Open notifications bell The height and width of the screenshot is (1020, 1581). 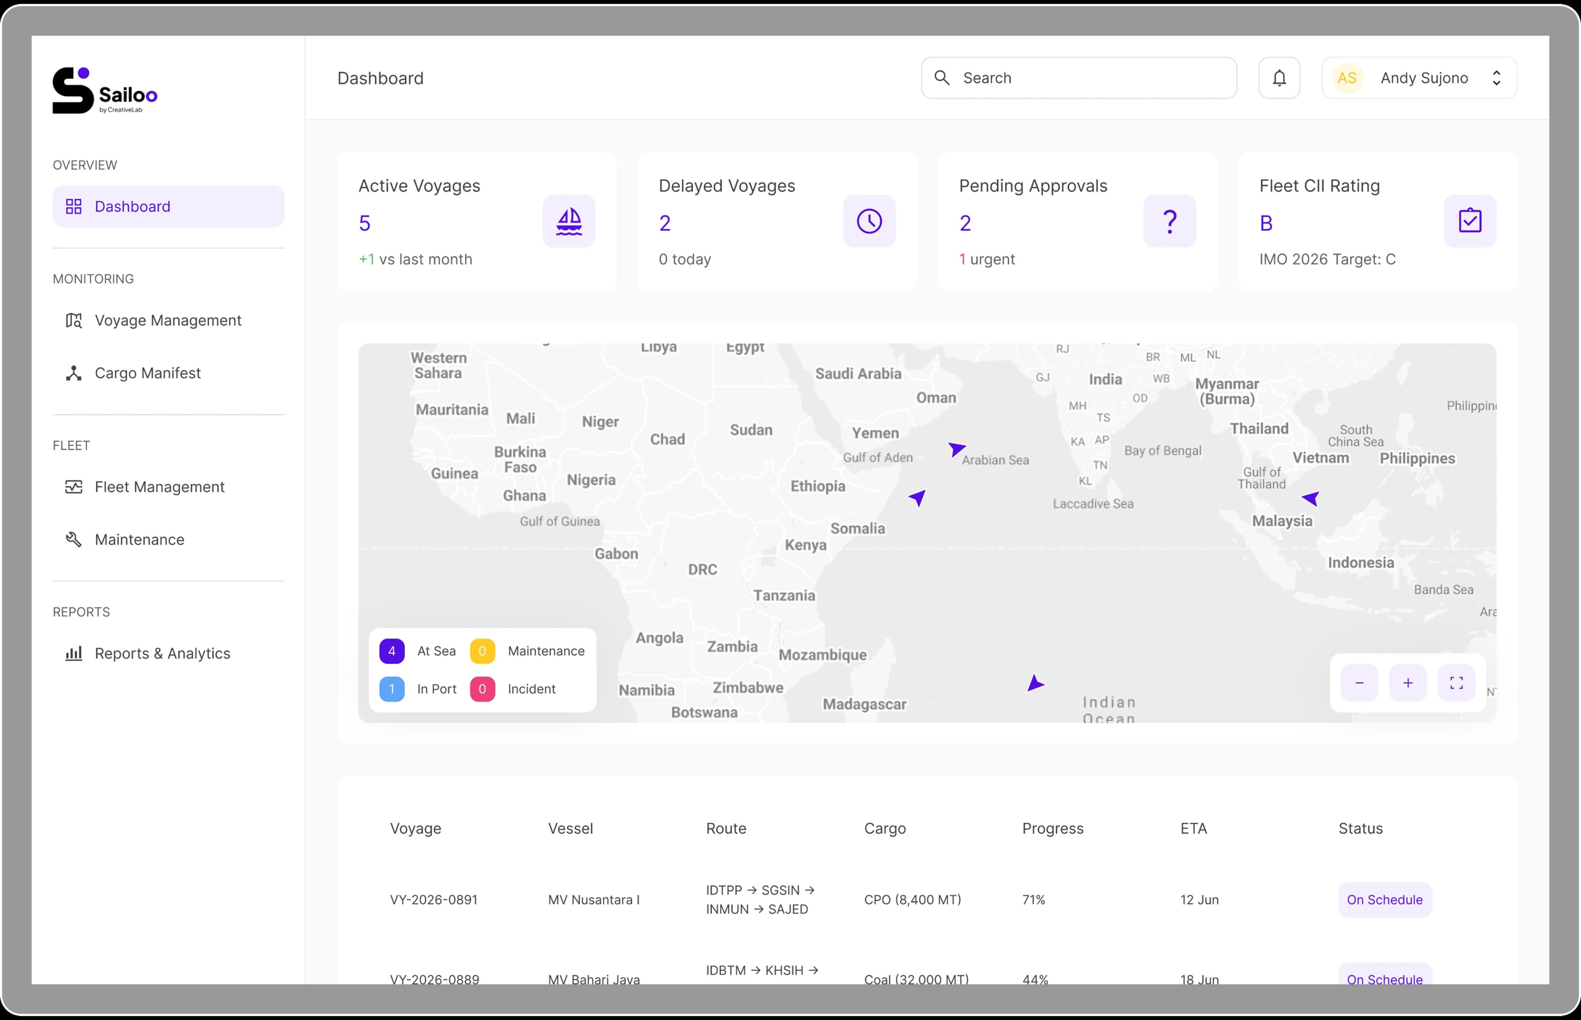1279,78
